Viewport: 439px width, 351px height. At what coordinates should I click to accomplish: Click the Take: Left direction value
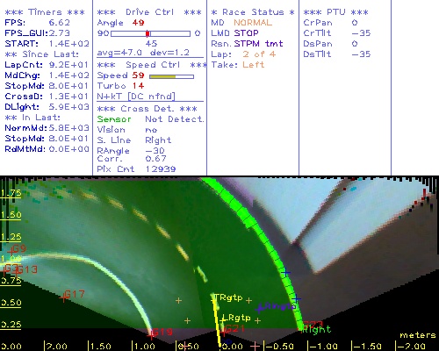(254, 65)
